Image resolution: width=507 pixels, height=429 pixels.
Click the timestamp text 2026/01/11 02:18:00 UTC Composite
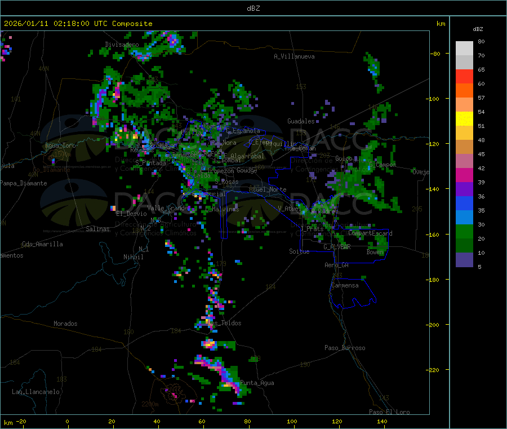pos(78,24)
